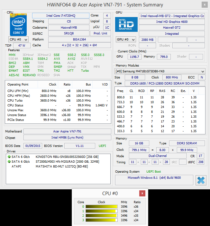This screenshot has width=210, height=226.
Task: Click the UEFI Boot label
Action: [154, 172]
